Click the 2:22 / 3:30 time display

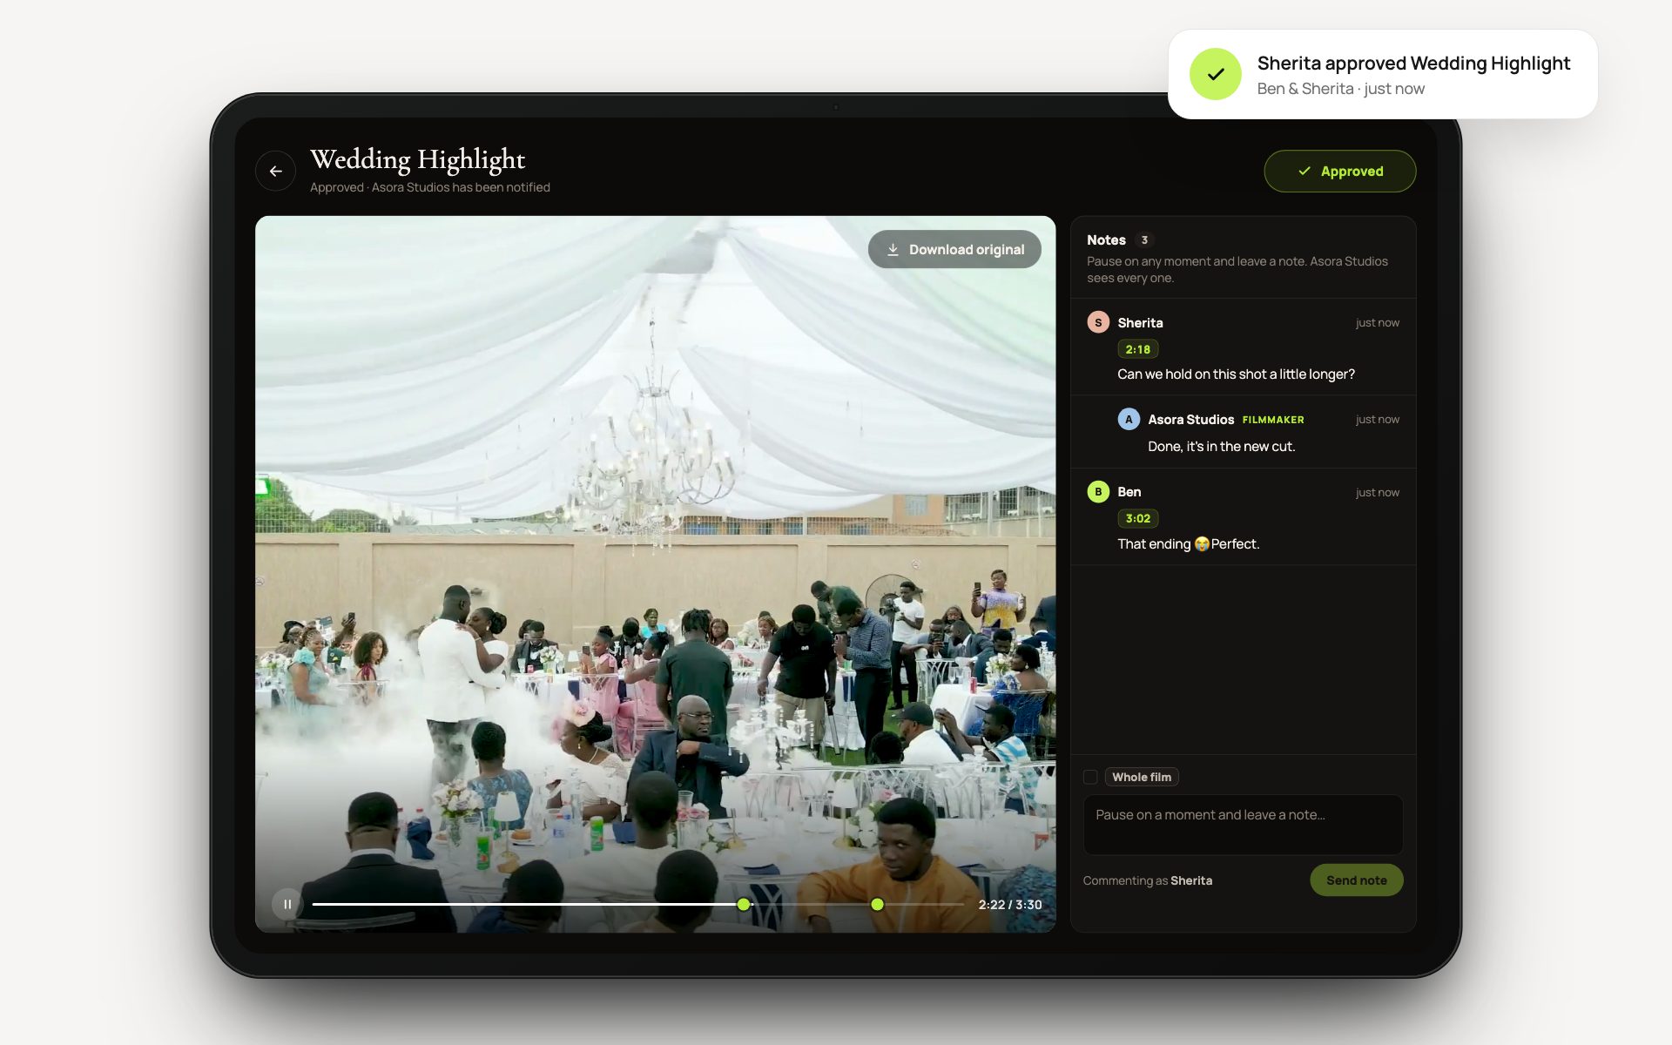coord(1009,905)
